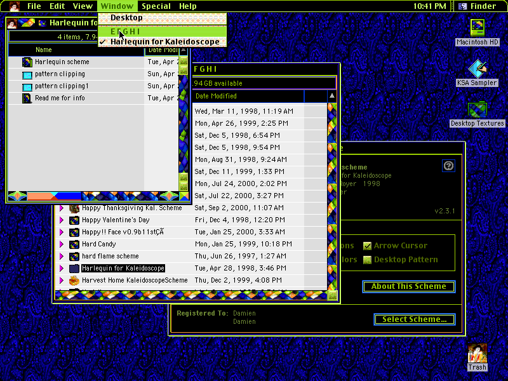Select the Hard Candy folder icon

click(x=74, y=244)
